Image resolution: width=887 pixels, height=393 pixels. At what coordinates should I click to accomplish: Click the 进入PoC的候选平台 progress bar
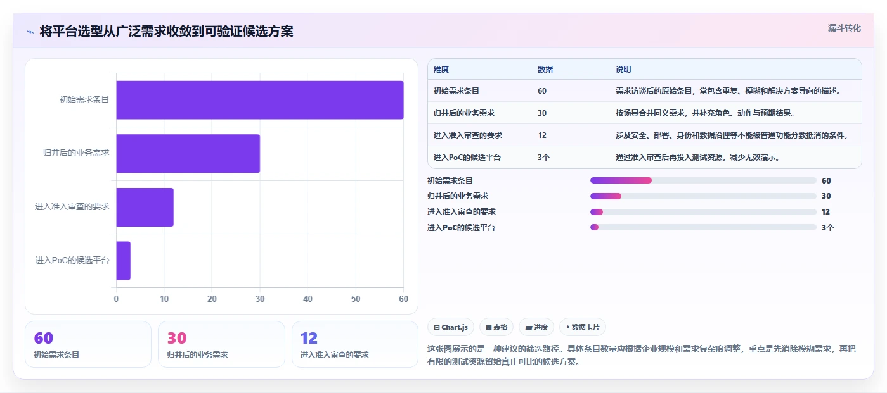click(703, 227)
